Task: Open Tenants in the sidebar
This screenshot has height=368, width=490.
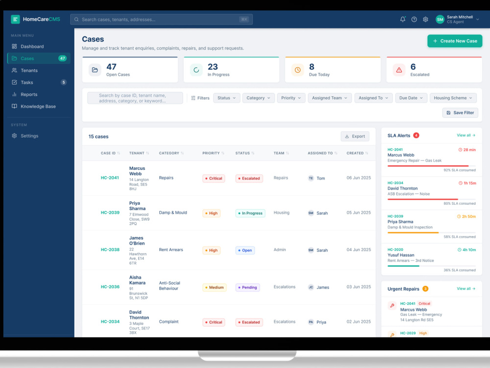Action: [39, 70]
